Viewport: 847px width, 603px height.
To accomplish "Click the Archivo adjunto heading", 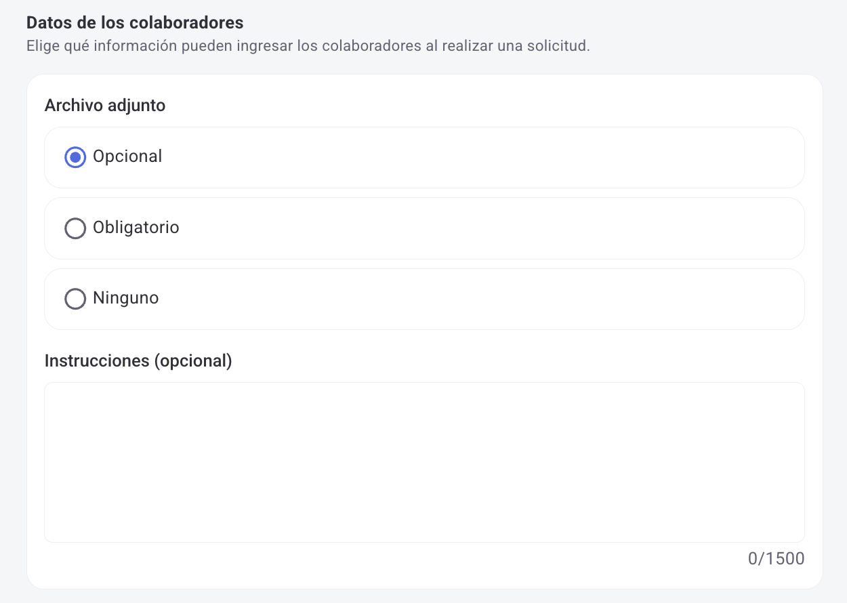I will [105, 105].
